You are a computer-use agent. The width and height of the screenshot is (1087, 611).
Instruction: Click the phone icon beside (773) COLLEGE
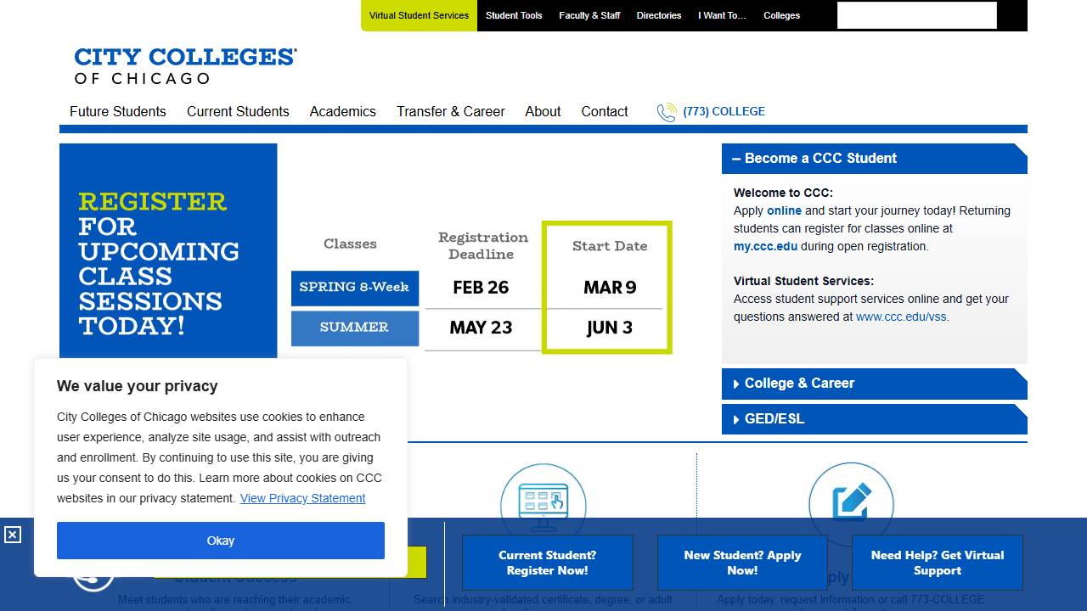(x=667, y=112)
